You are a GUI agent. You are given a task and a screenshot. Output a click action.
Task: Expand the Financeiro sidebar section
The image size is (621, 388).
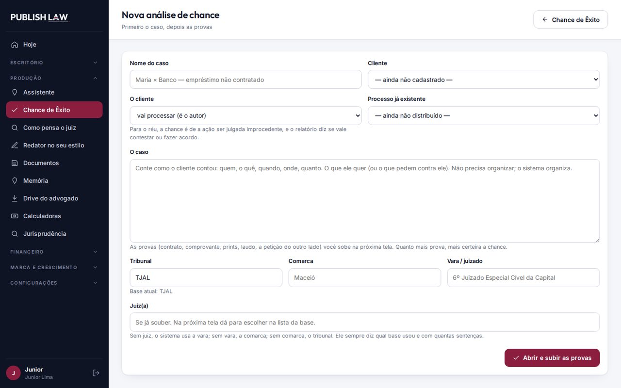point(54,252)
